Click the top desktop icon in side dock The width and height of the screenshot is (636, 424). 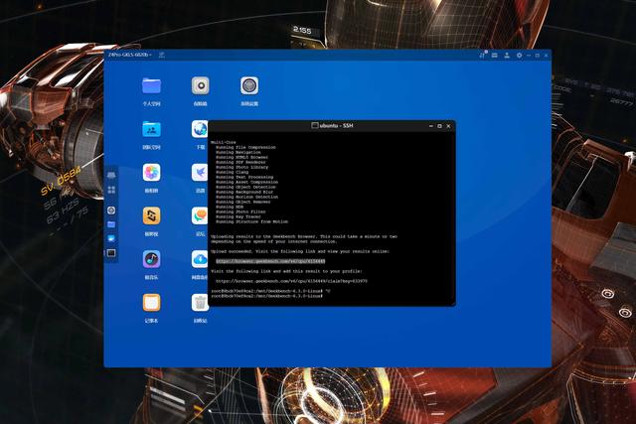[111, 175]
